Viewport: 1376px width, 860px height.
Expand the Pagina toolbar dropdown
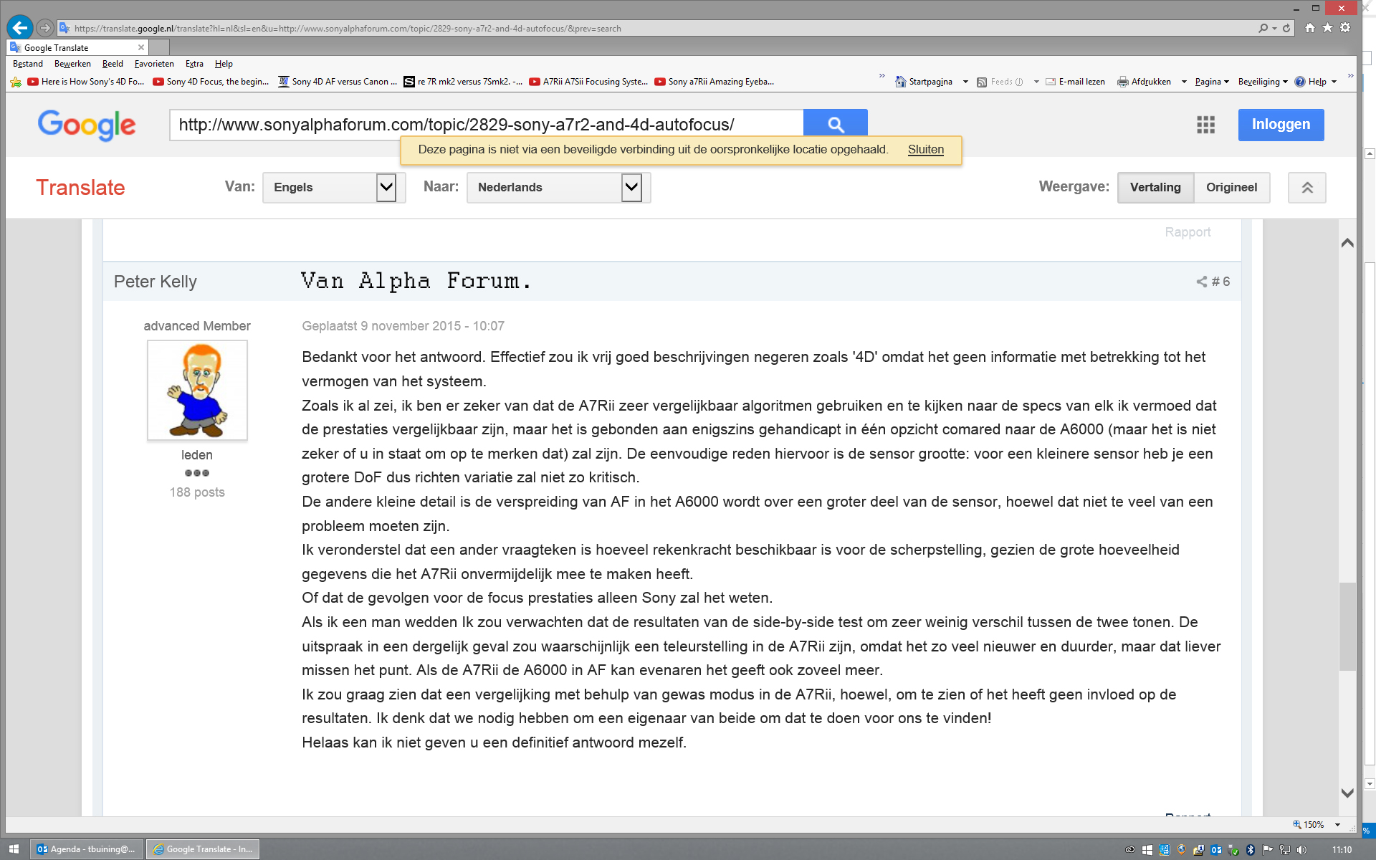[x=1212, y=82]
